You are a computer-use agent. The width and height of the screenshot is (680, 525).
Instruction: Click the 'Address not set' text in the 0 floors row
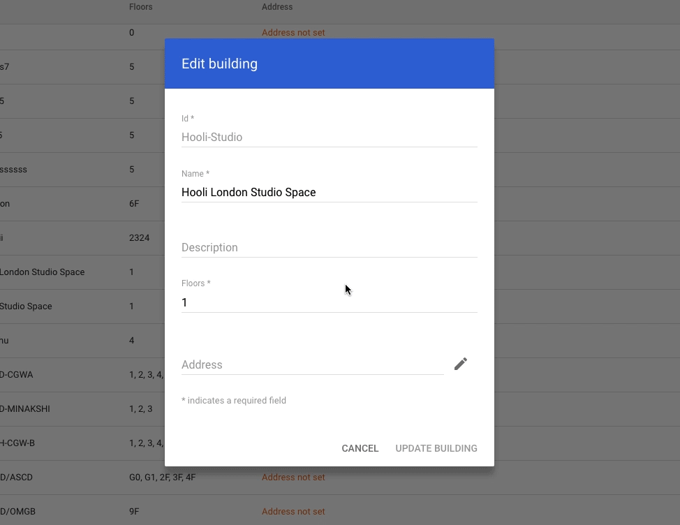tap(293, 33)
